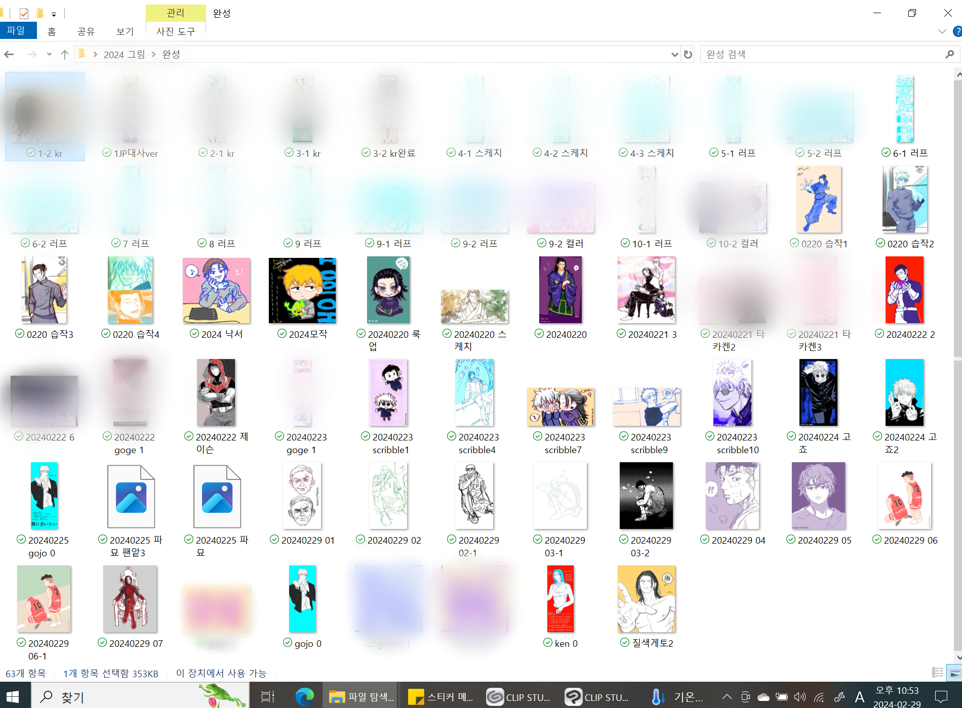Select the 20240222 제이슨 thumbnail
The height and width of the screenshot is (708, 962).
tap(216, 393)
